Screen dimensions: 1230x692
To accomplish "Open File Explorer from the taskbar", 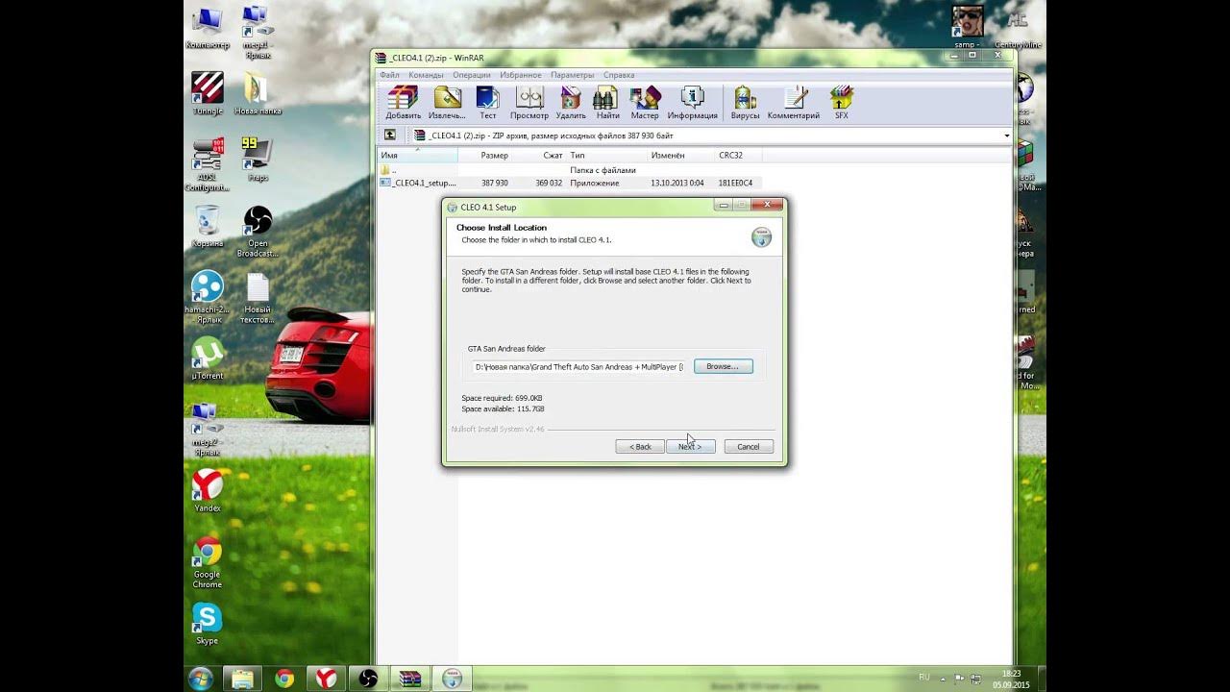I will pyautogui.click(x=242, y=679).
